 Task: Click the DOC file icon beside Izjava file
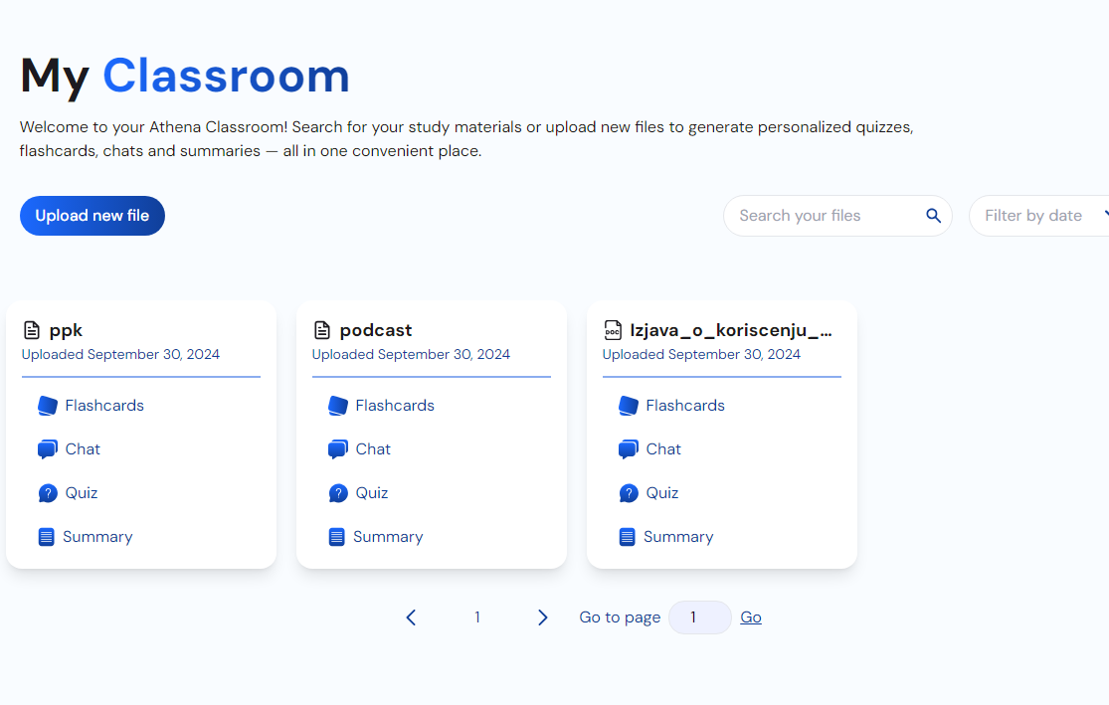click(614, 330)
